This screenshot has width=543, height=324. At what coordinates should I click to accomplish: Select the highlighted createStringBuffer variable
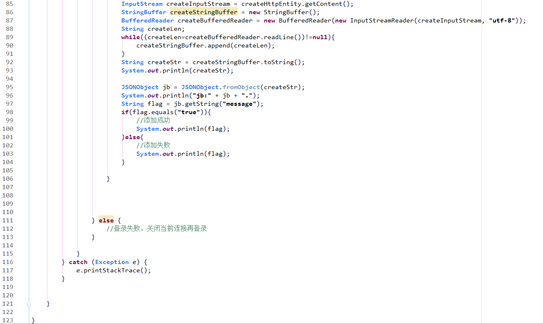203,12
